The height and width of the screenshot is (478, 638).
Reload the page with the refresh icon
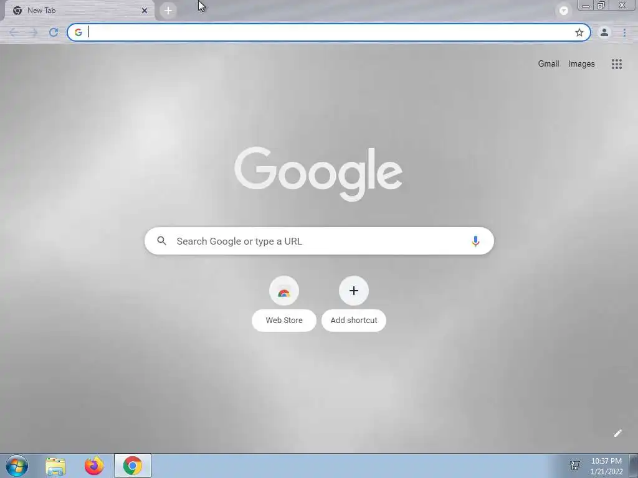(x=54, y=32)
